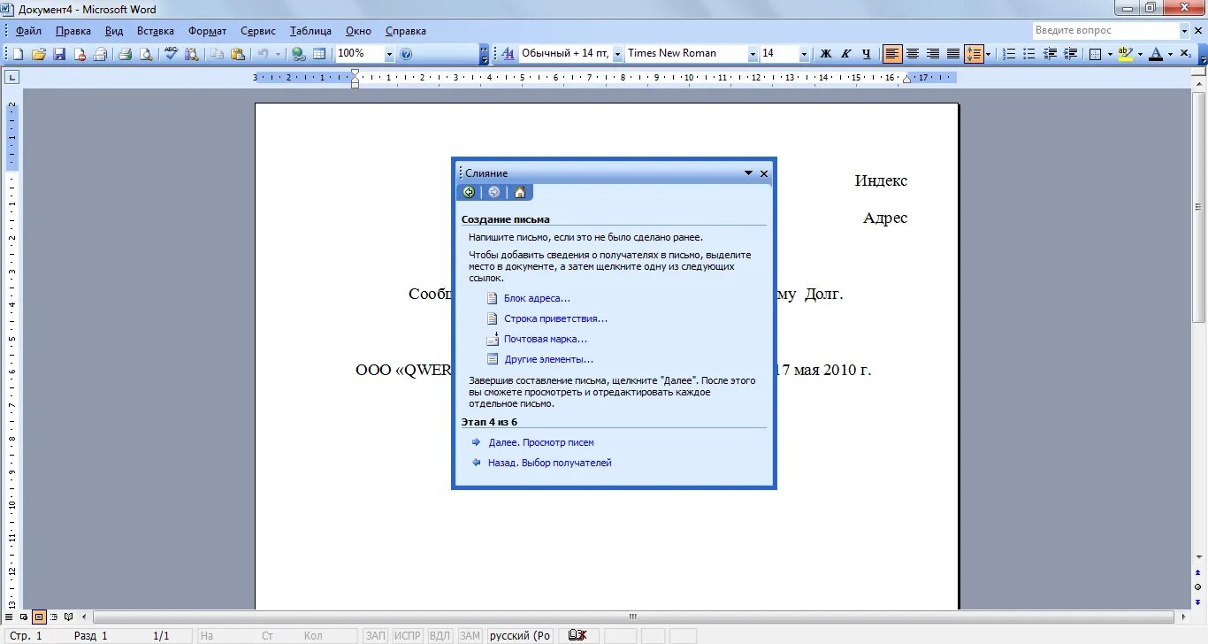The width and height of the screenshot is (1208, 644).
Task: Open the Файл menu
Action: (x=28, y=31)
